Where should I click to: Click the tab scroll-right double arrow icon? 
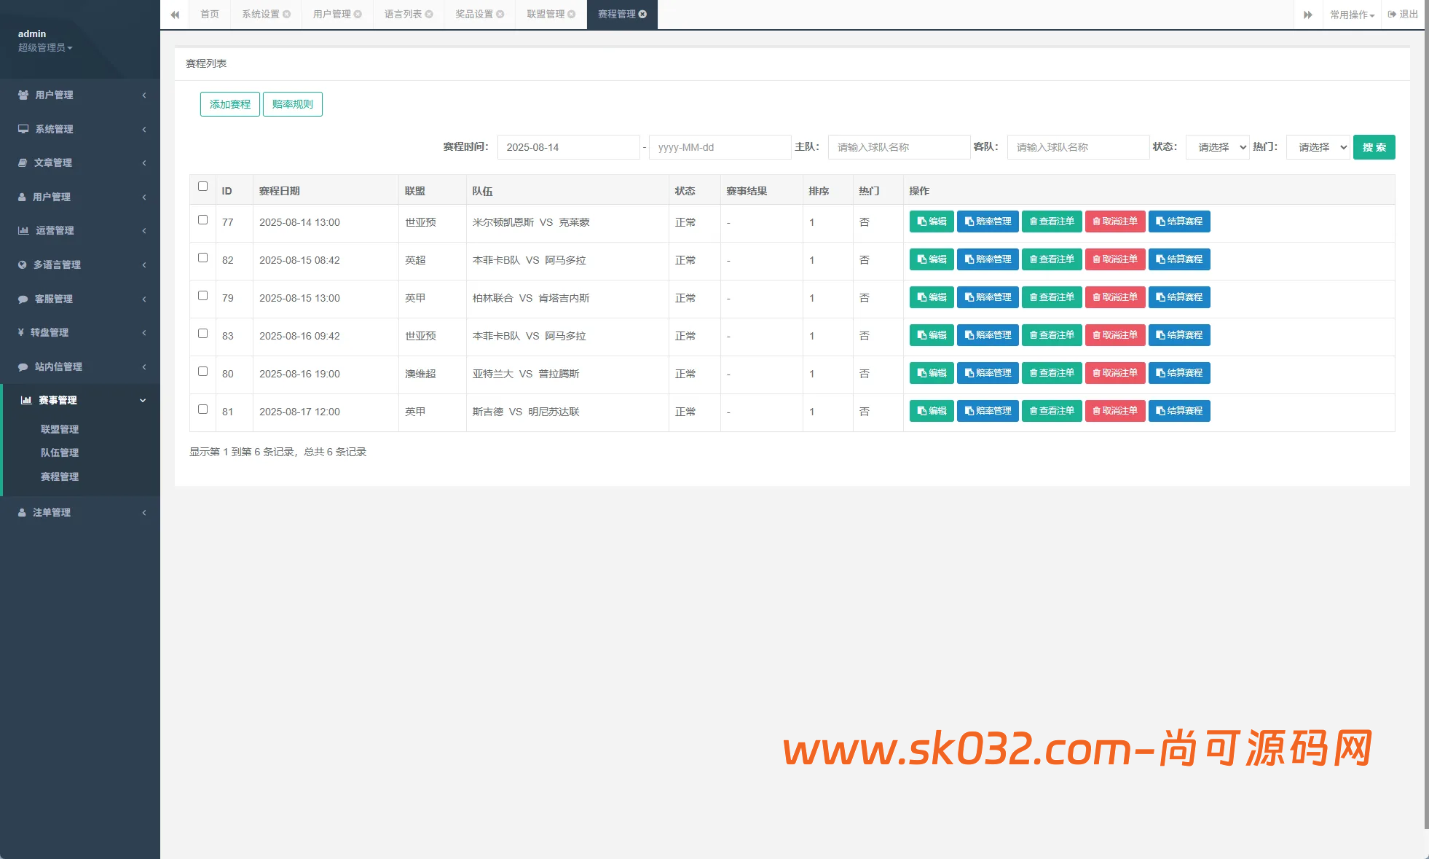[x=1308, y=15]
